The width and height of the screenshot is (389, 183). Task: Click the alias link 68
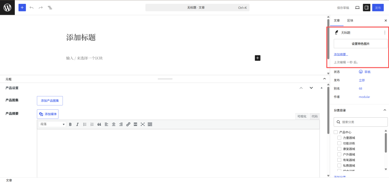361,88
